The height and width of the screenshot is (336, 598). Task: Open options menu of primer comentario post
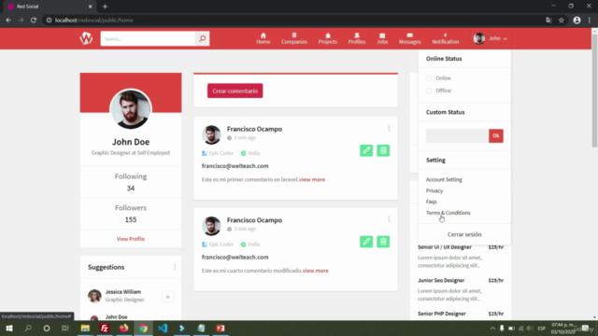click(389, 128)
